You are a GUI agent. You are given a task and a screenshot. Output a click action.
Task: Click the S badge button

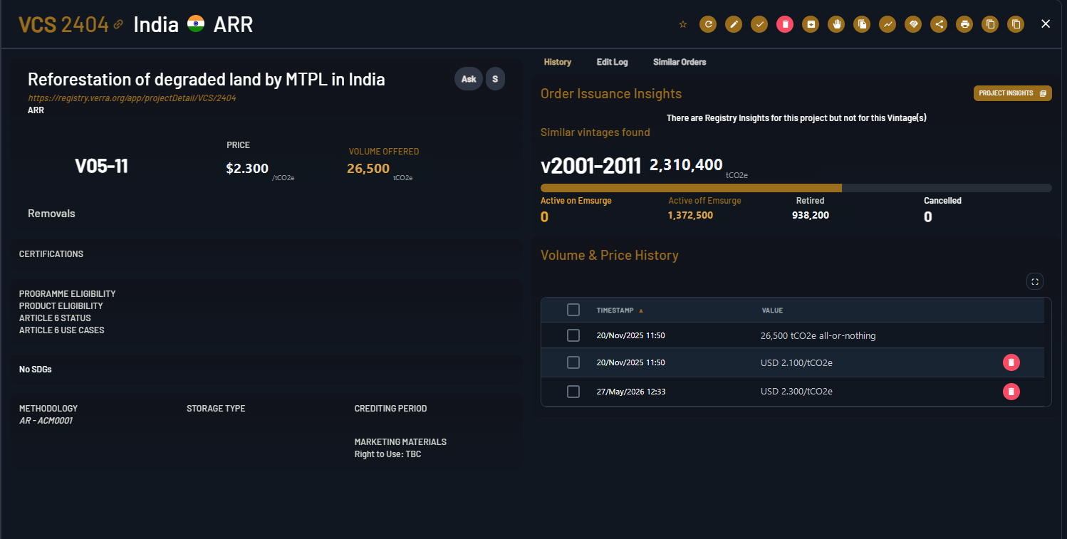point(495,79)
